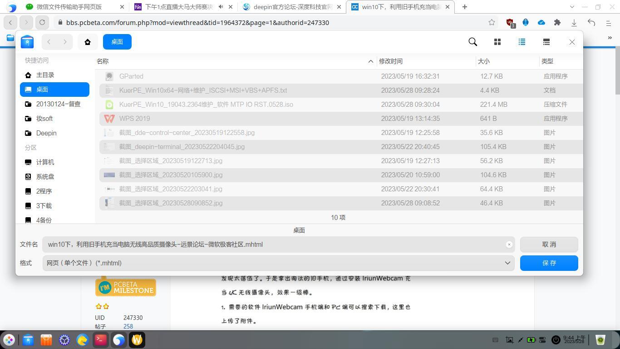Sort files by 大小 column
620x349 pixels.
(x=484, y=61)
